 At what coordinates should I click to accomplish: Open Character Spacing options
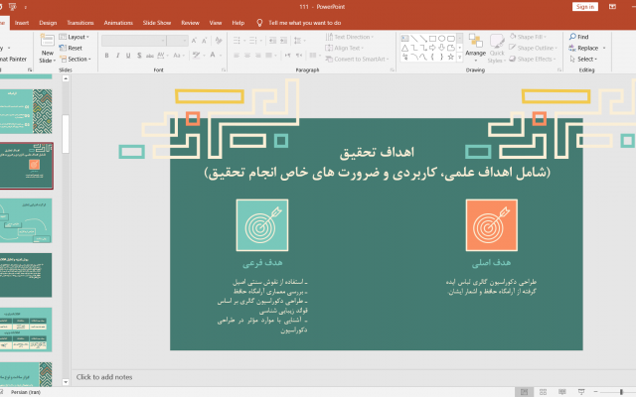[162, 56]
